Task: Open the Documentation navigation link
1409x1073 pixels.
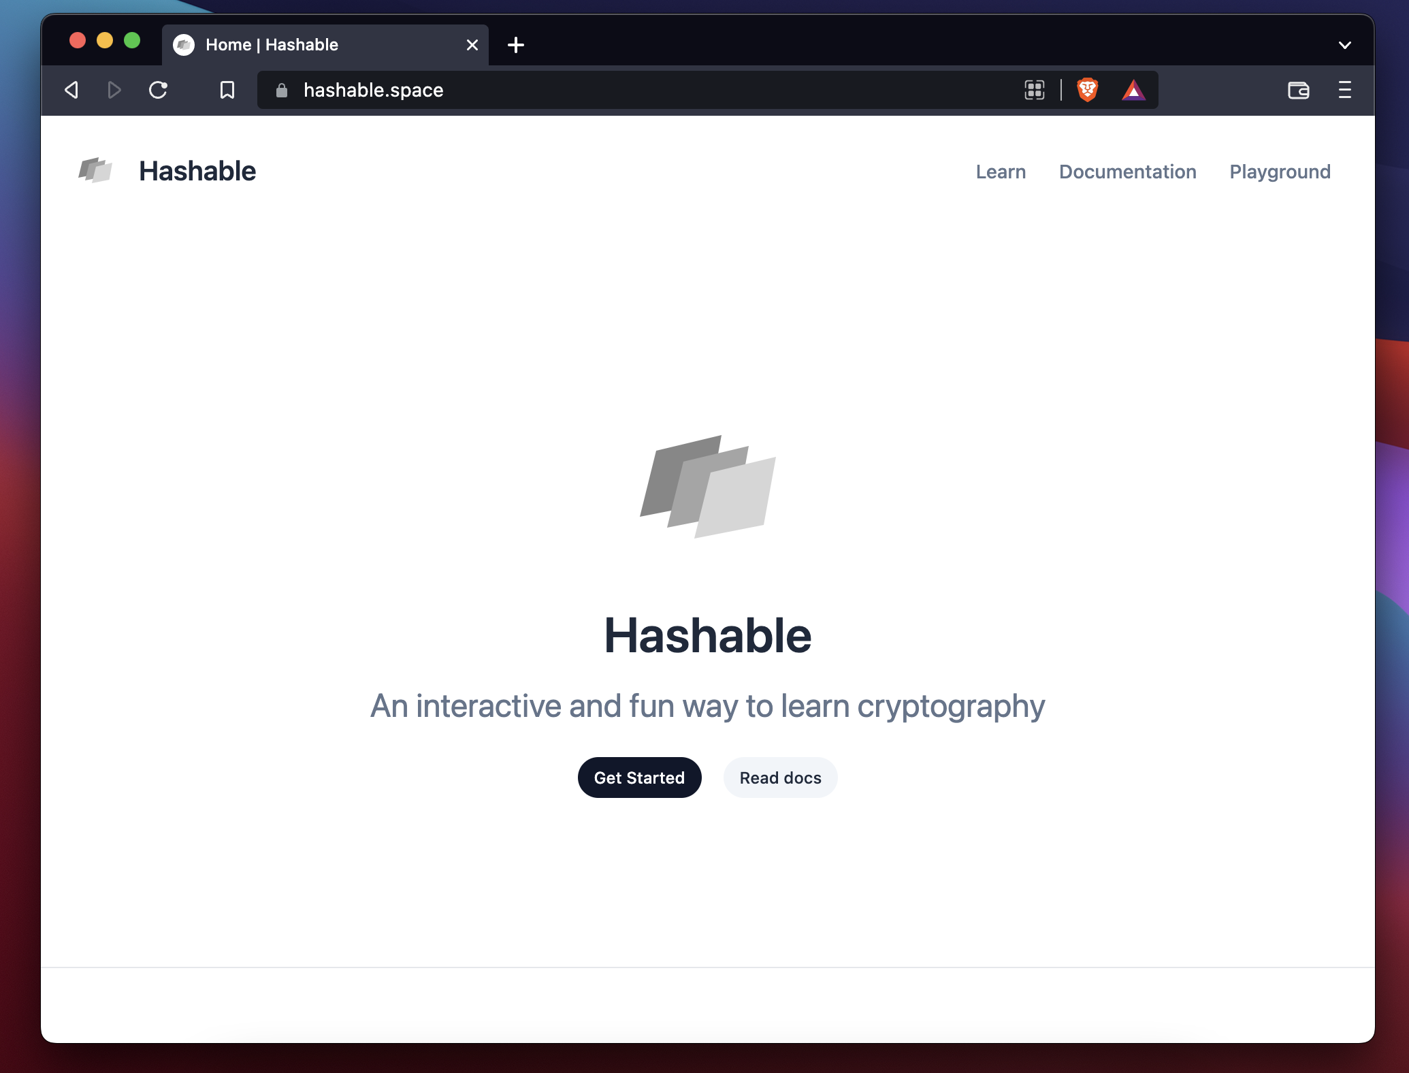Action: click(x=1128, y=172)
